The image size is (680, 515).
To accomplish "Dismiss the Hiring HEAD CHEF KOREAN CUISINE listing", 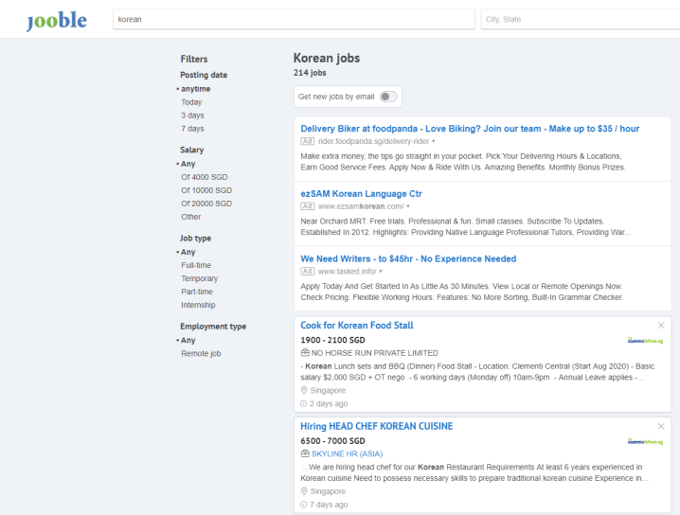I will [661, 426].
